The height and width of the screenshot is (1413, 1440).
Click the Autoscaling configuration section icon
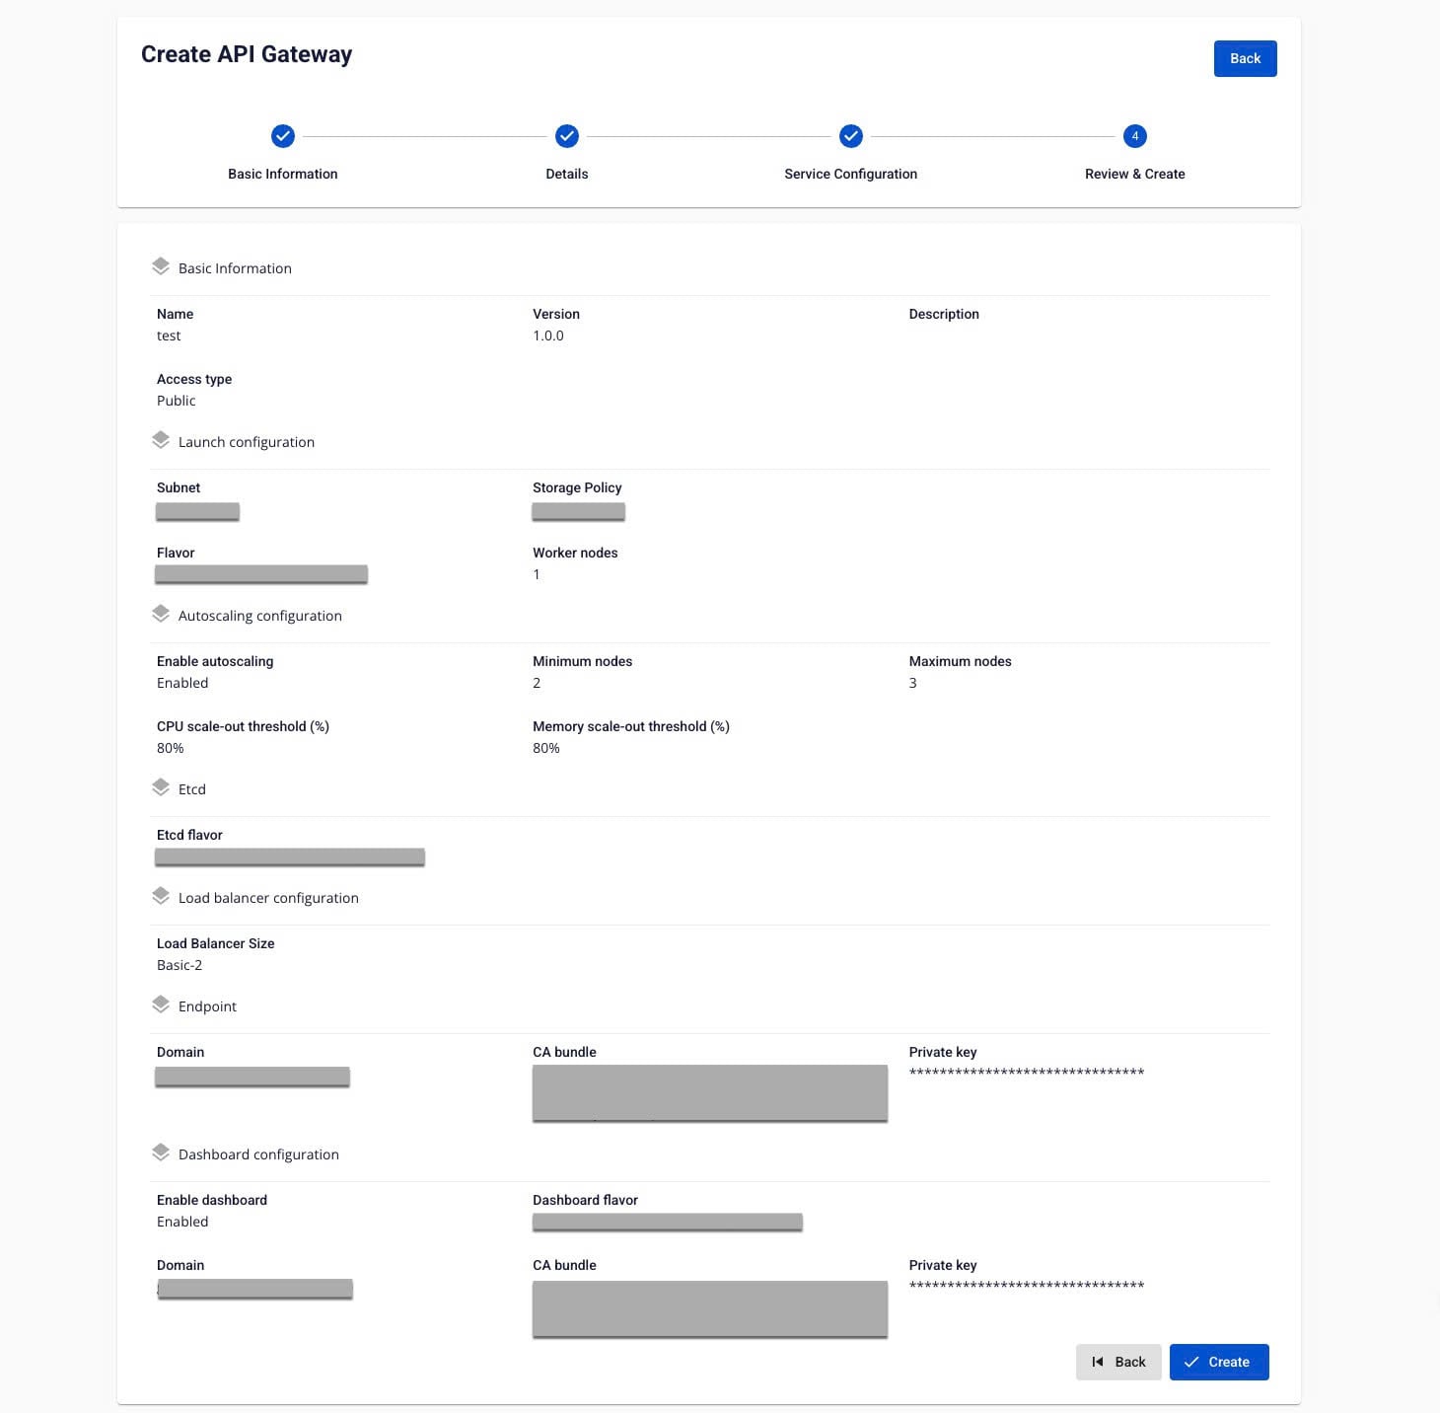(161, 614)
